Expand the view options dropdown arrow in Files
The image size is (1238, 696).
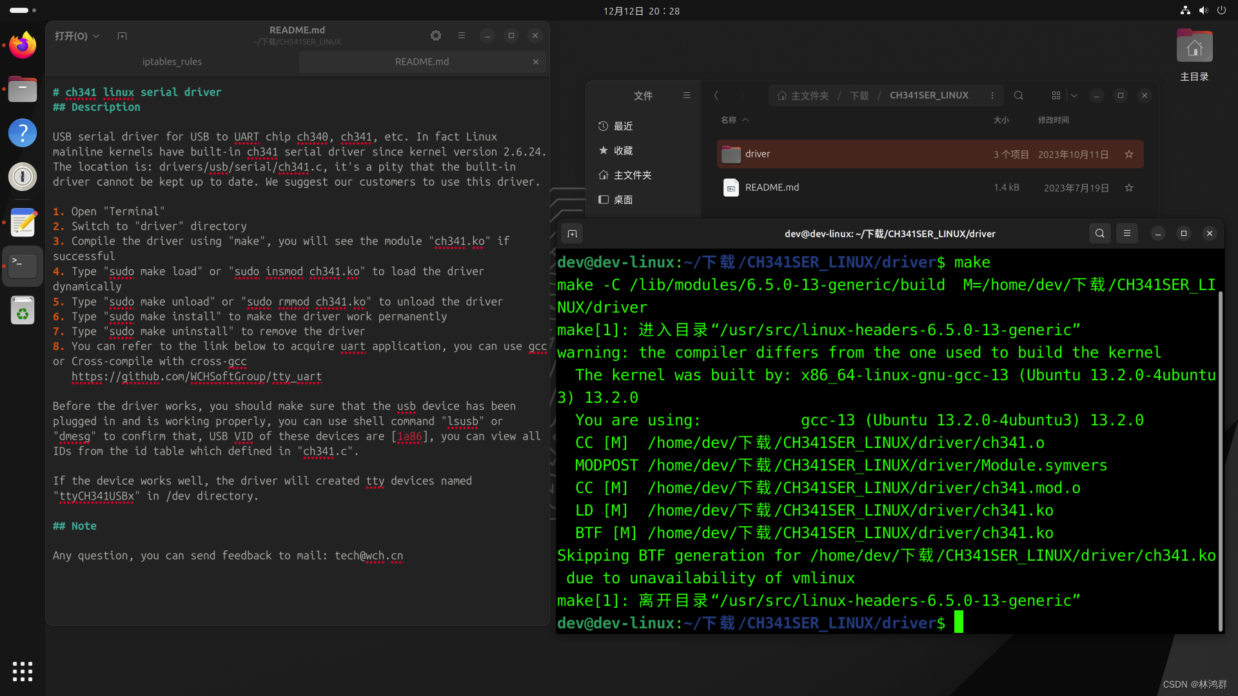[x=1074, y=95]
